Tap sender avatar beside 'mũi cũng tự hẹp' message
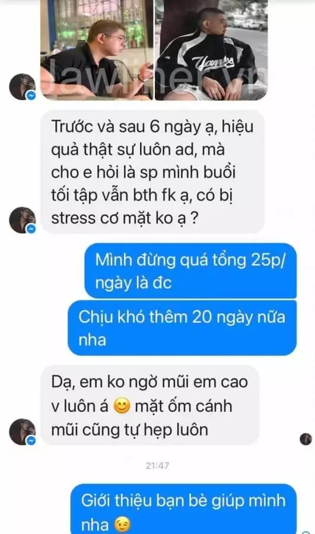 tap(22, 432)
